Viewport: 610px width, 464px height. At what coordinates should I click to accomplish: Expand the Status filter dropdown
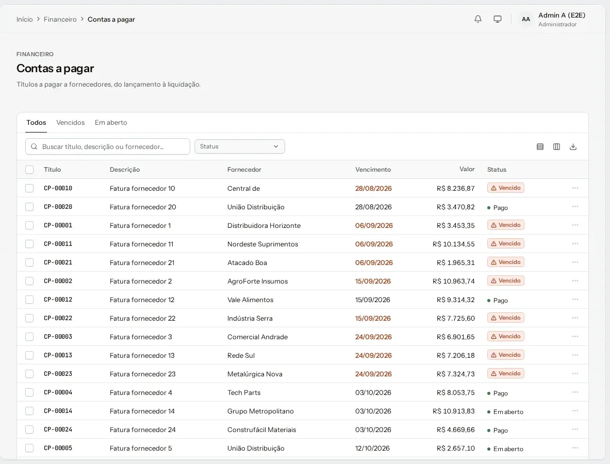coord(240,146)
